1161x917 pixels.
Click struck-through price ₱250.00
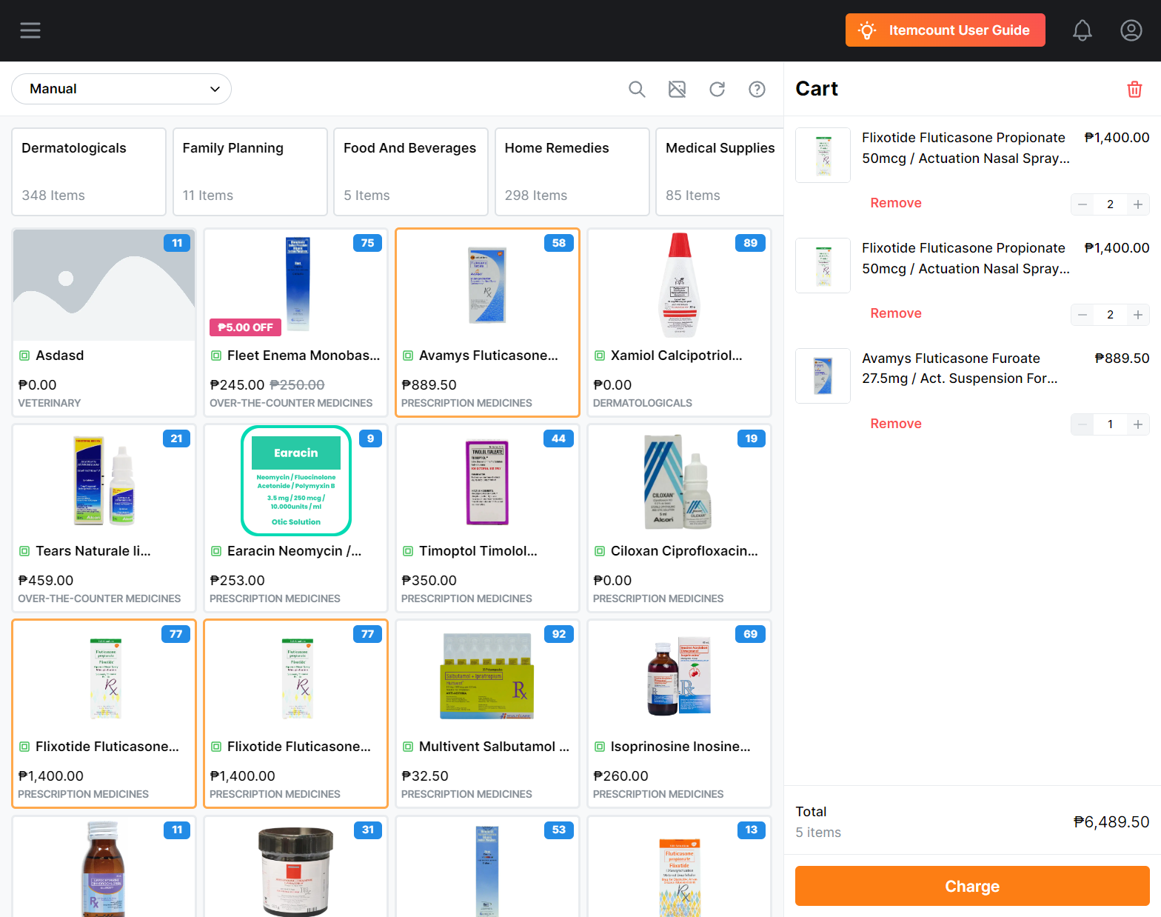pyautogui.click(x=297, y=385)
